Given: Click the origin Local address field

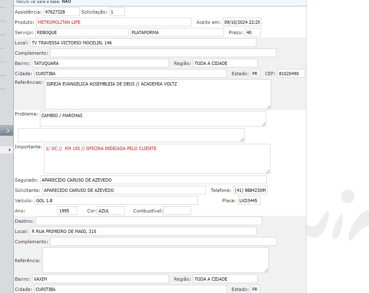Looking at the screenshot, I should pos(143,43).
